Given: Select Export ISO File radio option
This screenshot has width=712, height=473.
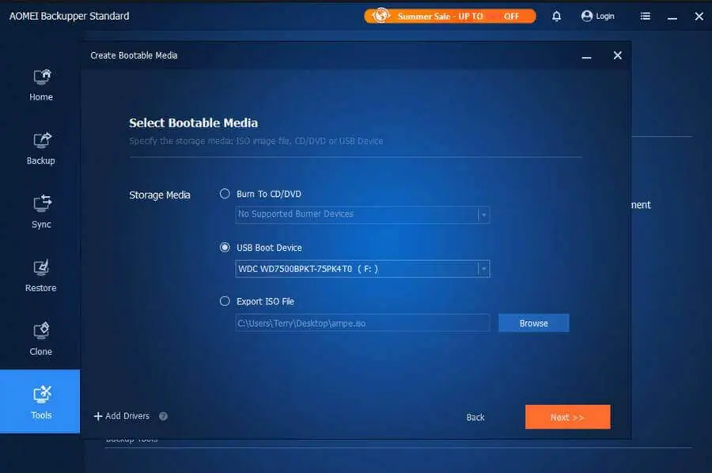Looking at the screenshot, I should tap(225, 301).
